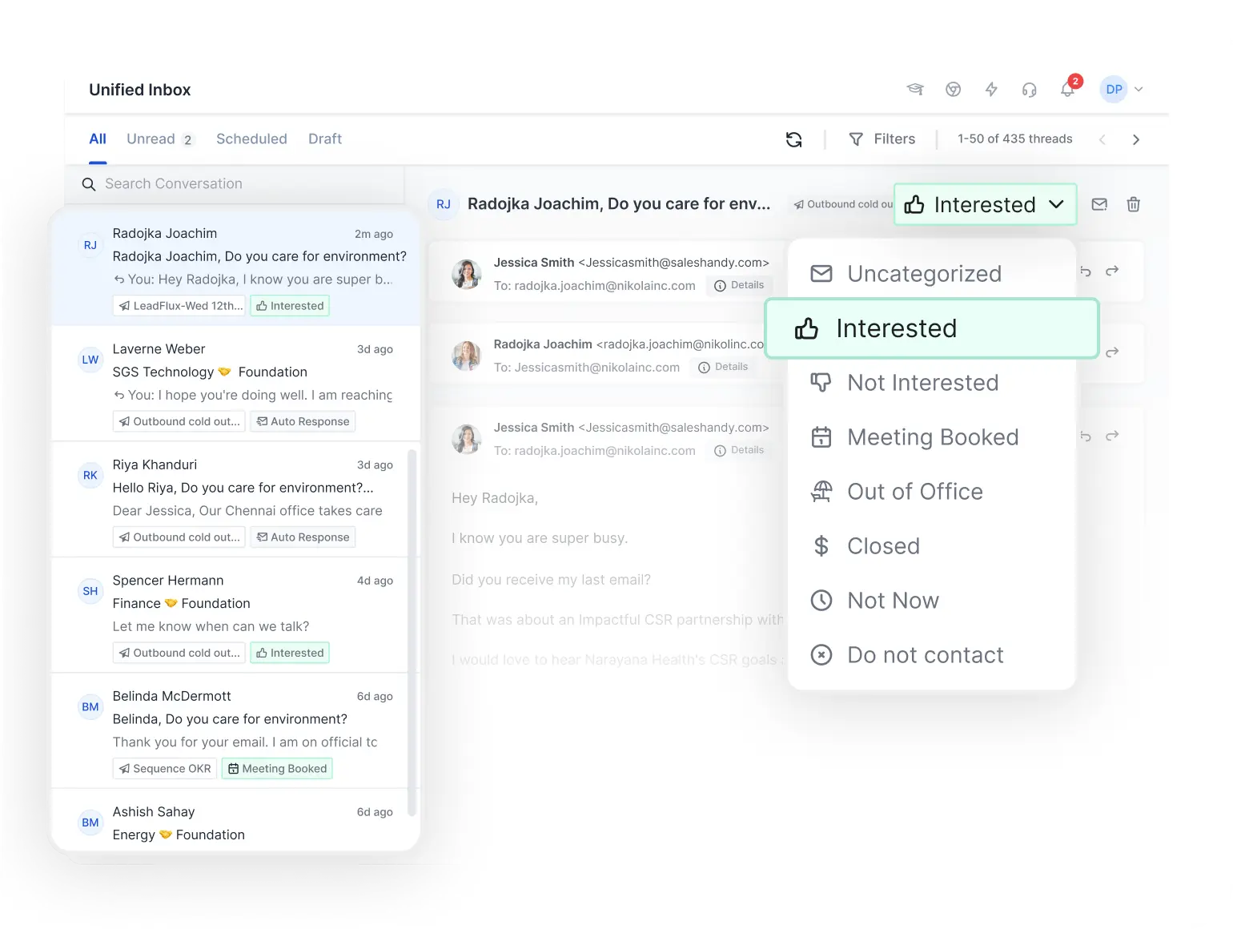Open the Filters button
This screenshot has width=1233, height=929.
[x=882, y=139]
